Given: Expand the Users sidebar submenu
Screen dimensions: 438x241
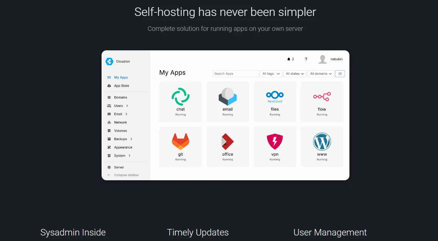Looking at the screenshot, I should [x=127, y=106].
